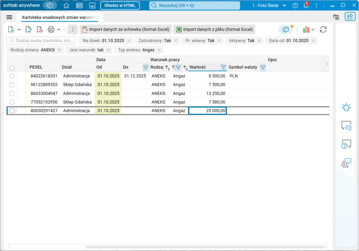This screenshot has width=359, height=251.
Task: Open the bar chart icon
Action: click(306, 29)
